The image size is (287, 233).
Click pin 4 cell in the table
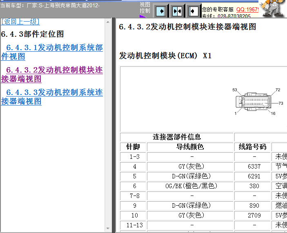[x=133, y=166]
